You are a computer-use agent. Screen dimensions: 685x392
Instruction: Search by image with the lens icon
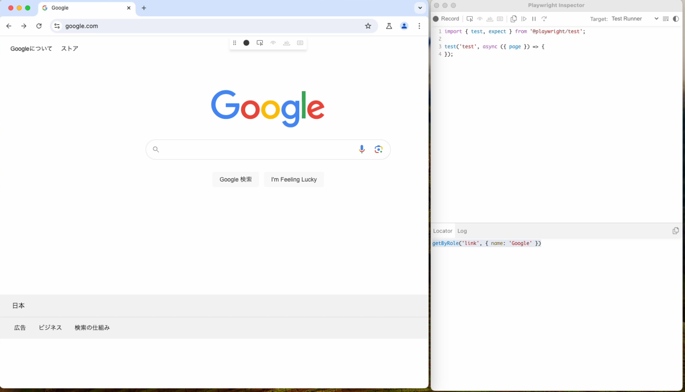point(379,149)
